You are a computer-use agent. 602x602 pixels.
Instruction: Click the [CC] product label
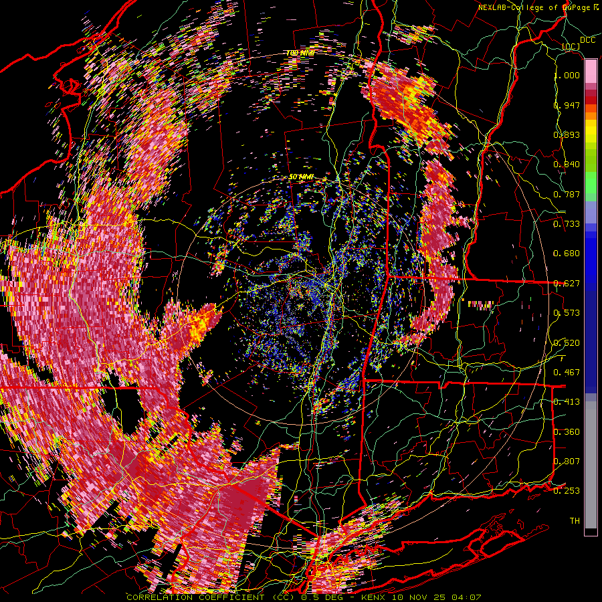pyautogui.click(x=571, y=46)
